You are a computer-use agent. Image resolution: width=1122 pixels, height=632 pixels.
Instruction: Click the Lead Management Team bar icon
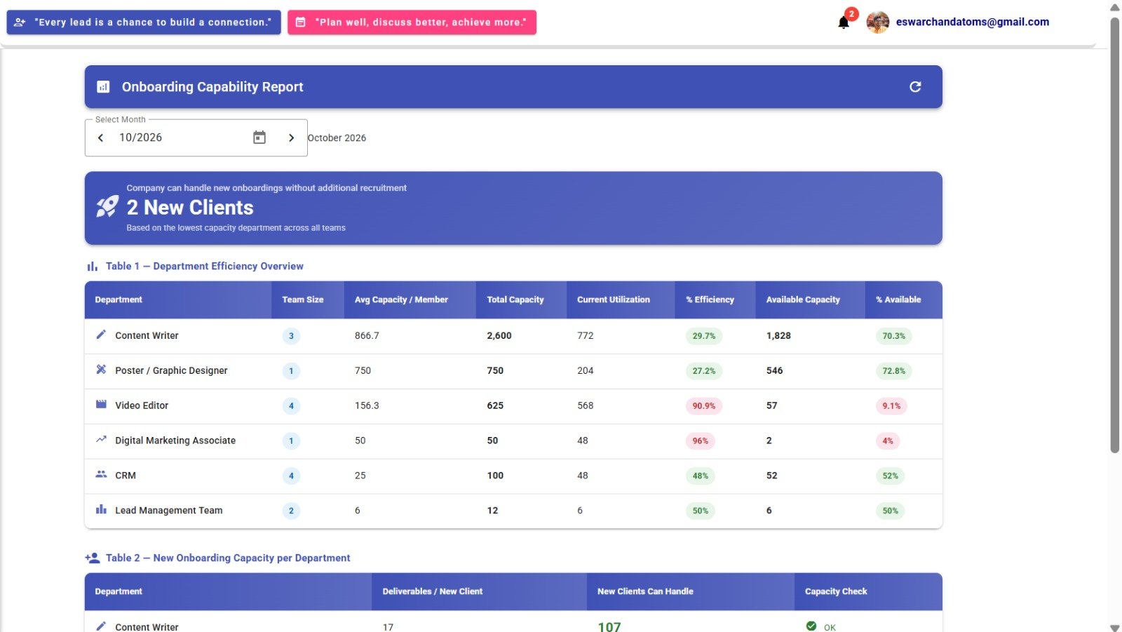[x=101, y=509]
